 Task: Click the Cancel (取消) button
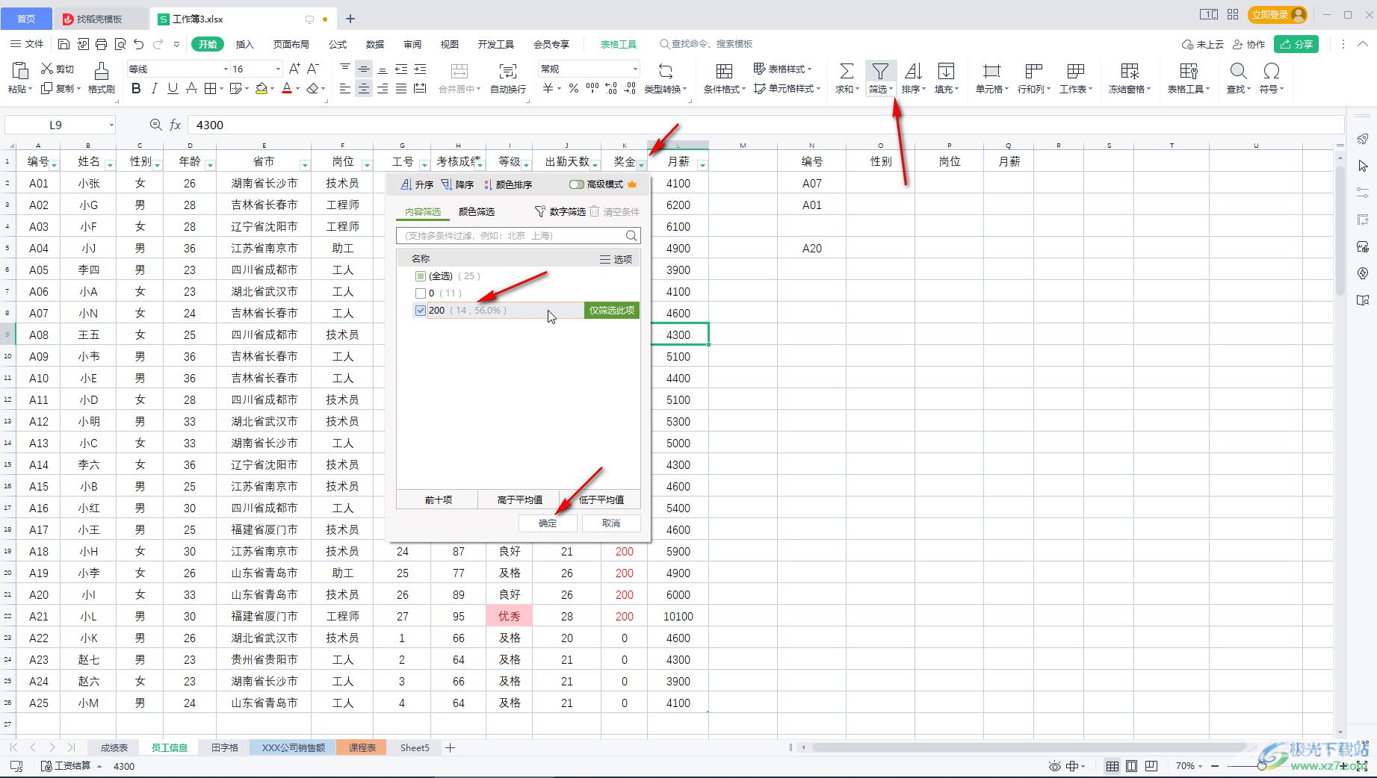611,523
